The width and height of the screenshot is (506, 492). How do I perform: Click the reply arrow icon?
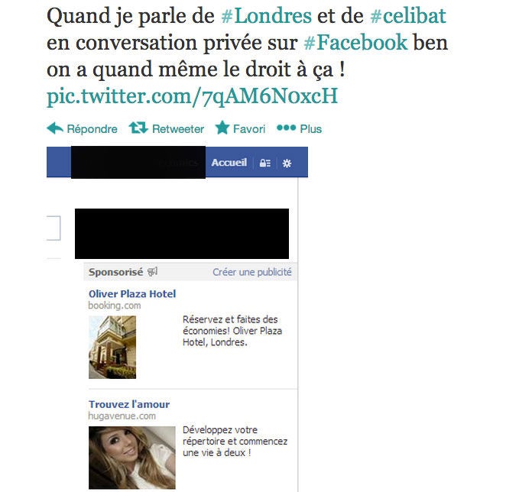pyautogui.click(x=55, y=128)
